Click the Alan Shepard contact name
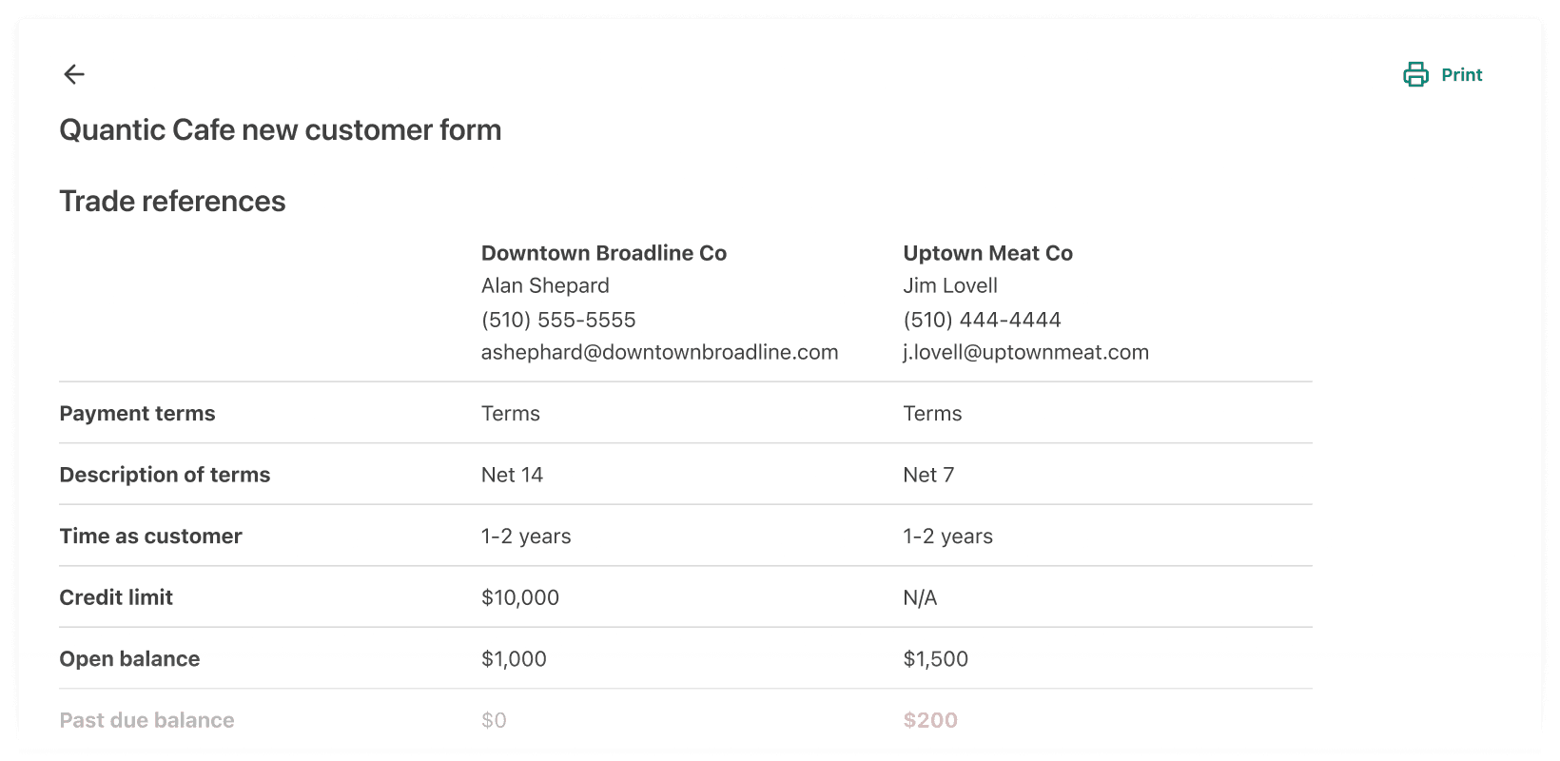The width and height of the screenshot is (1560, 761). click(x=545, y=286)
